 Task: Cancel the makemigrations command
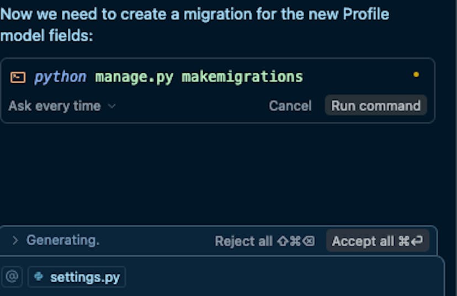290,106
